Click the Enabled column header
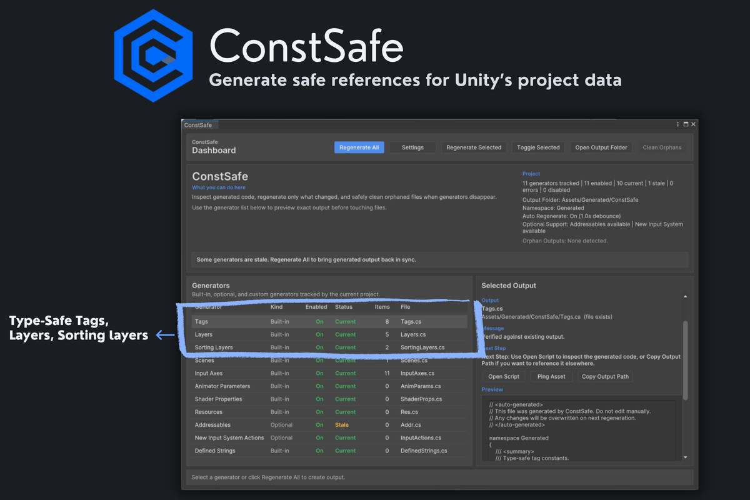Screen dimensions: 750x500 pyautogui.click(x=316, y=307)
